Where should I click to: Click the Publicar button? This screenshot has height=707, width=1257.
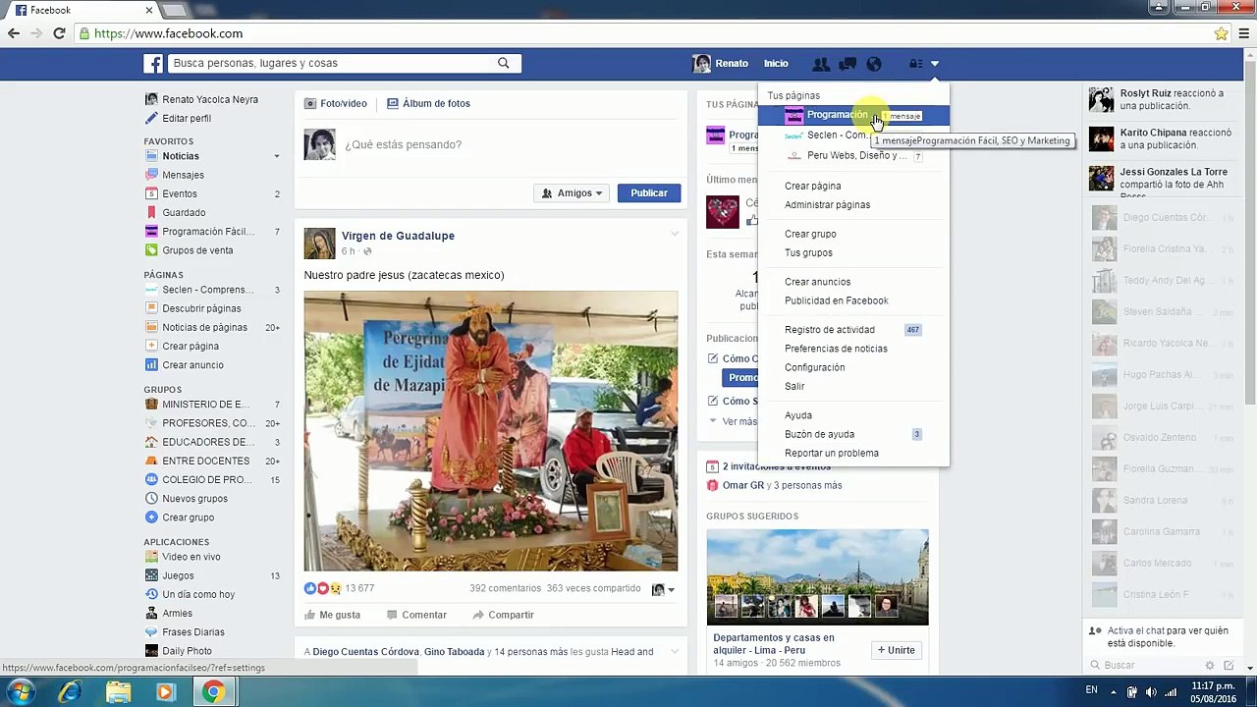(x=649, y=193)
